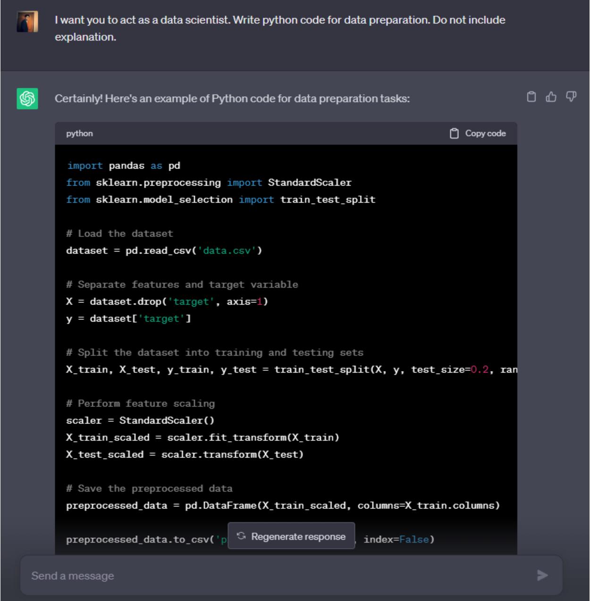This screenshot has width=590, height=601.
Task: Click the 'import pandas as pd' line
Action: 123,166
